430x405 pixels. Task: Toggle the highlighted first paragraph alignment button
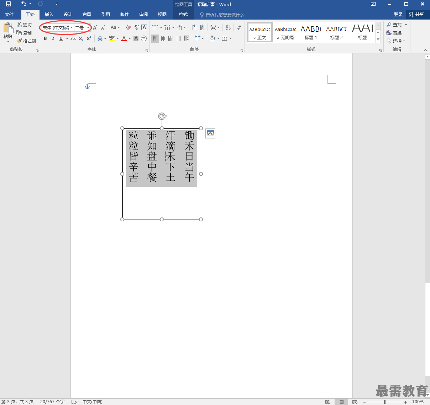pyautogui.click(x=155, y=38)
